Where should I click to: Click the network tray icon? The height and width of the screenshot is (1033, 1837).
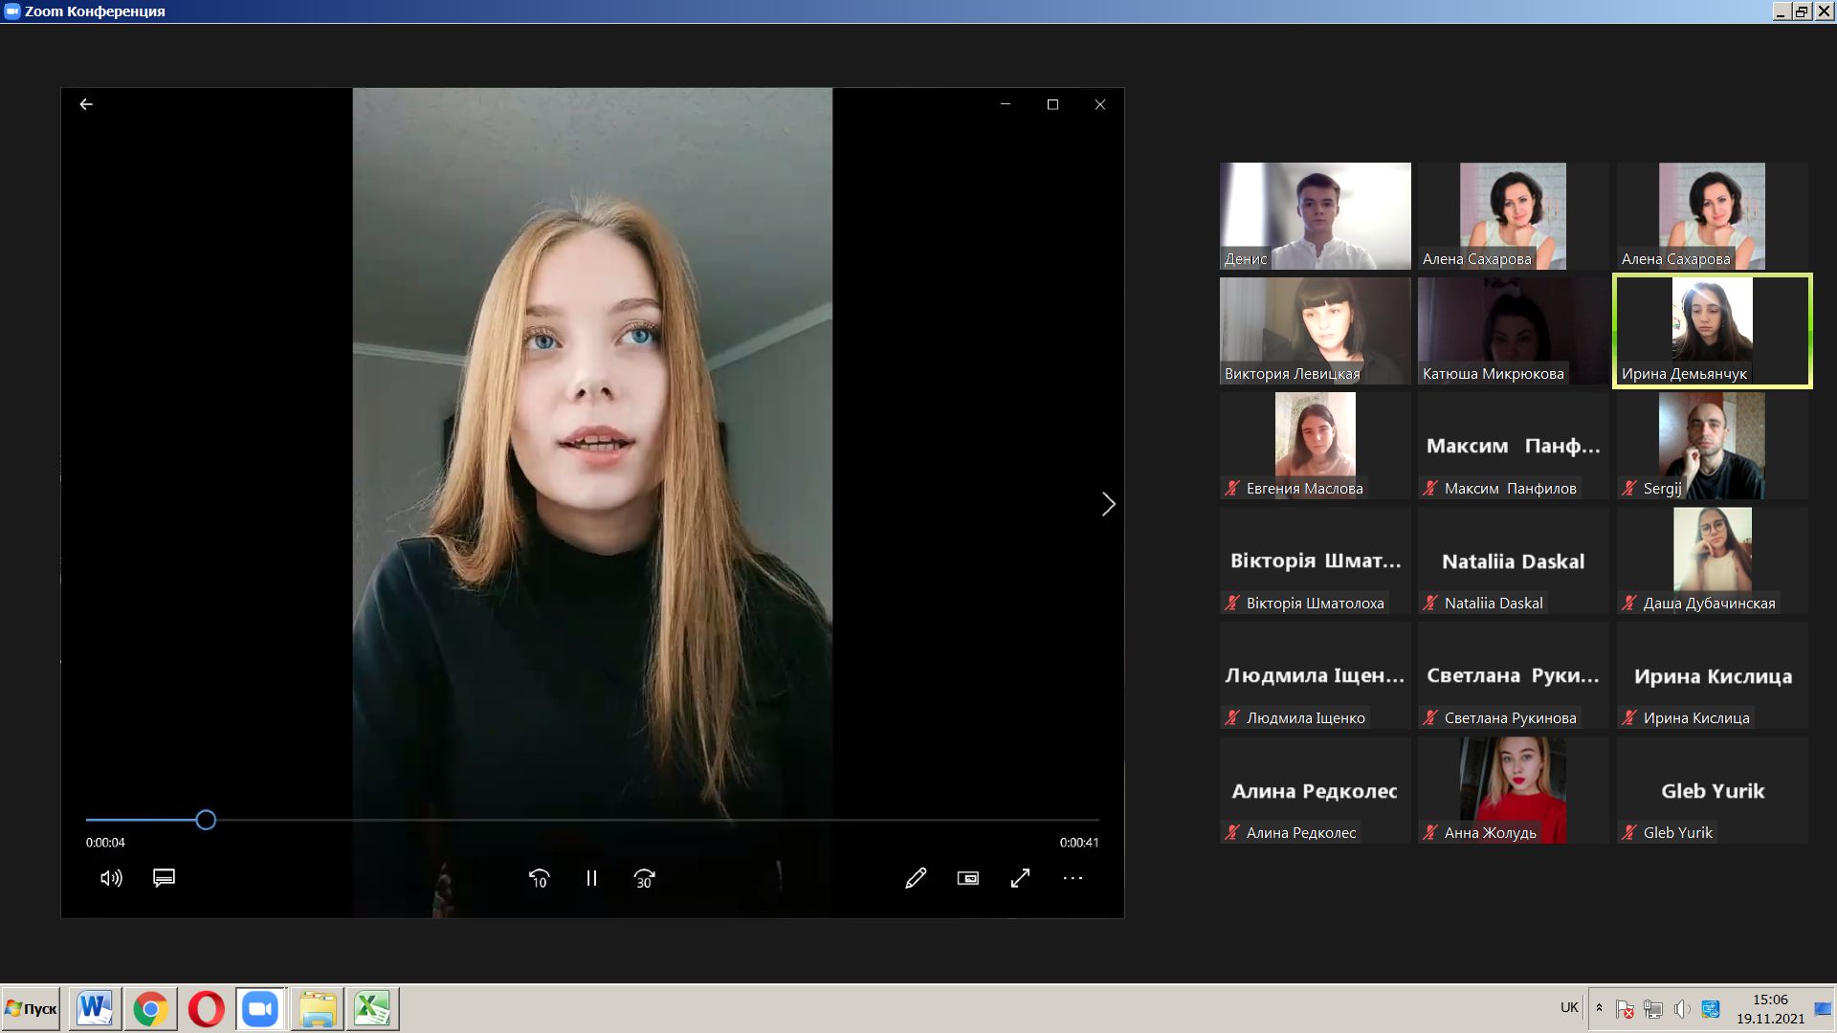[1653, 1009]
